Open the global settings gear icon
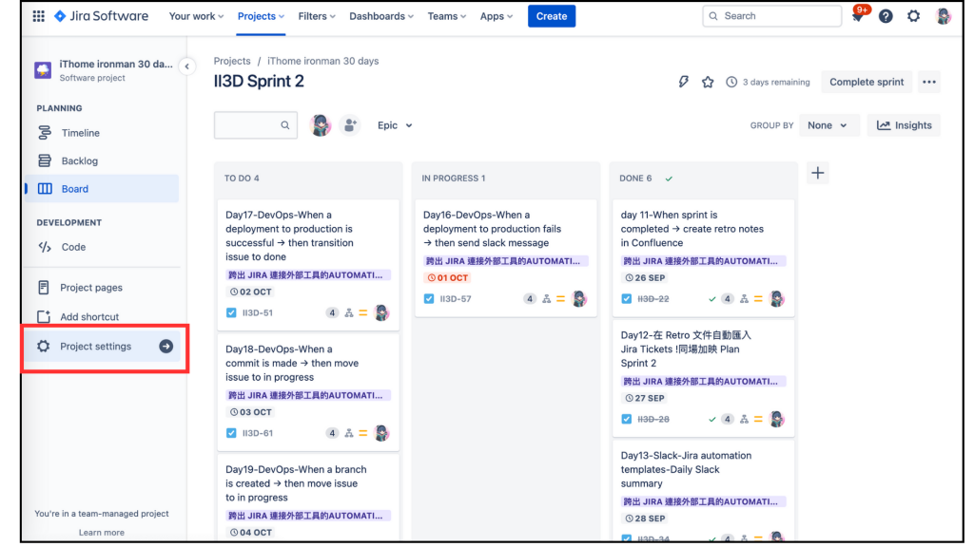This screenshot has width=974, height=547. coord(914,16)
